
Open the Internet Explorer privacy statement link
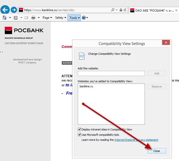136,140
